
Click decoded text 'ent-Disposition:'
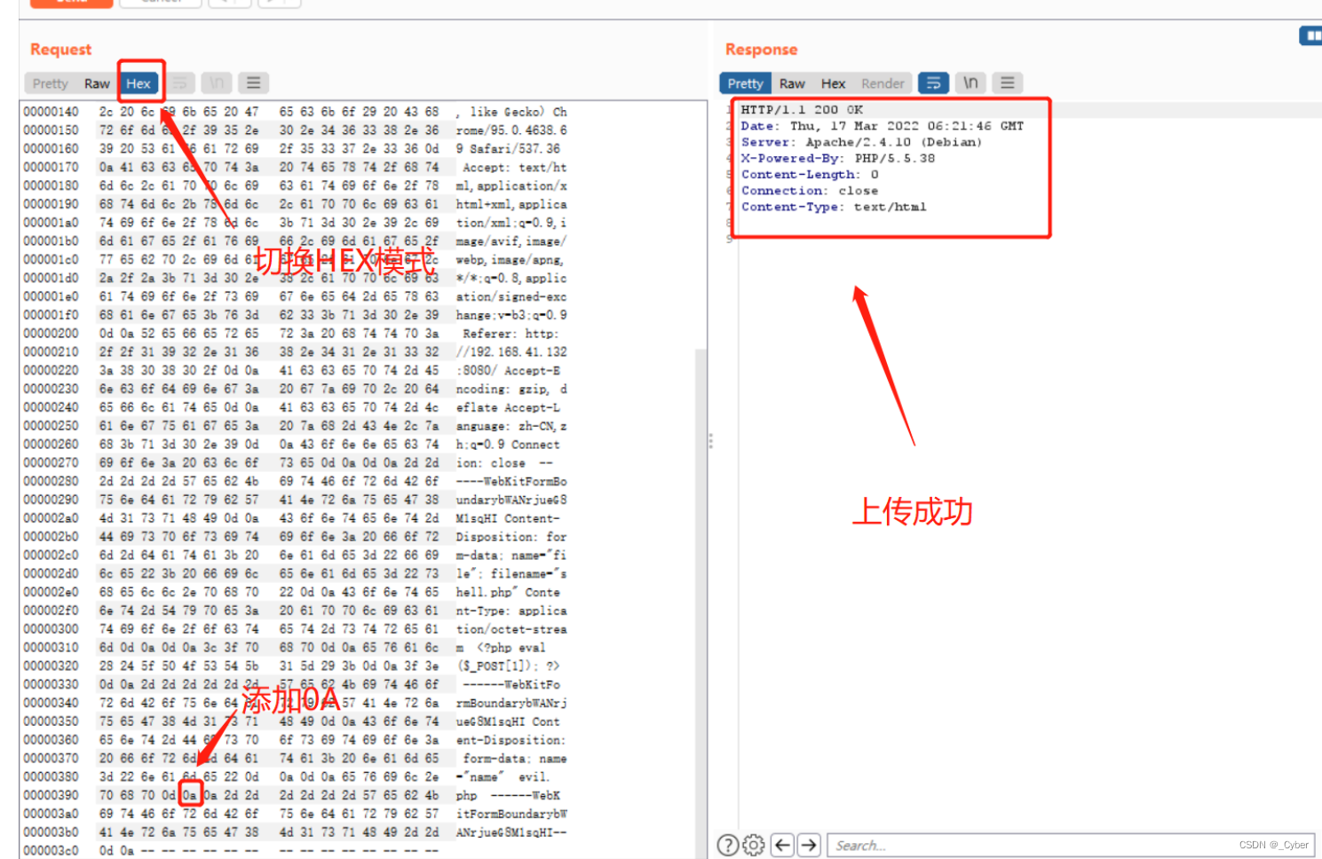point(511,740)
